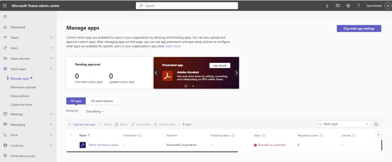Screen dimensions: 392x162
Task: Pause the promoted app carousel
Action: 186,86
